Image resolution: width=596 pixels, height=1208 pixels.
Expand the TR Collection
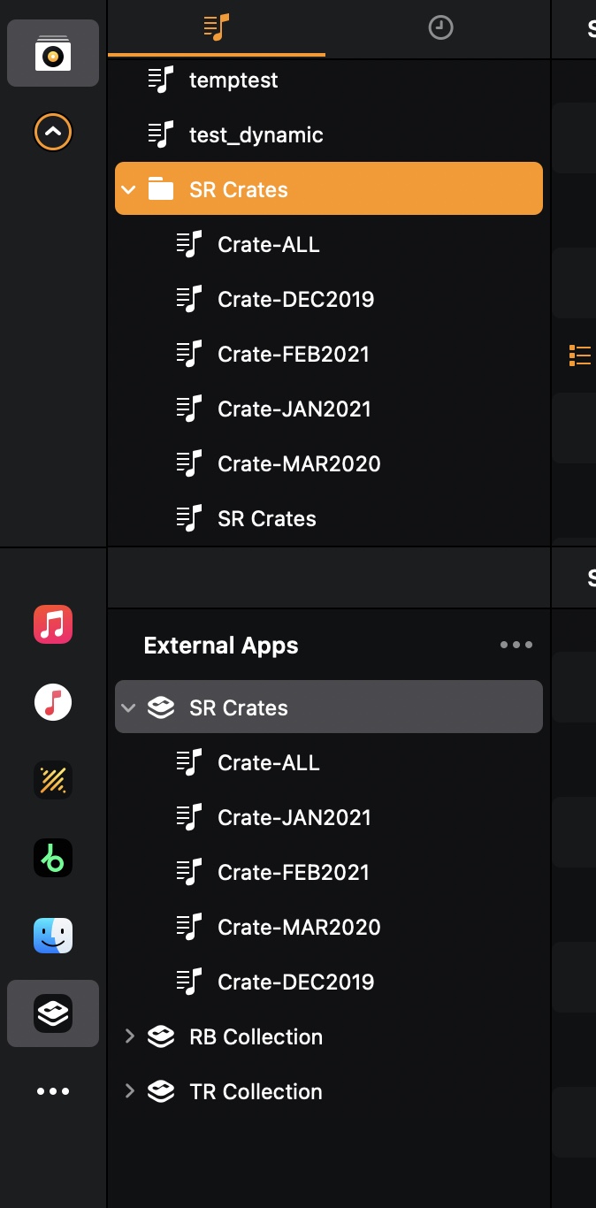click(x=129, y=1091)
